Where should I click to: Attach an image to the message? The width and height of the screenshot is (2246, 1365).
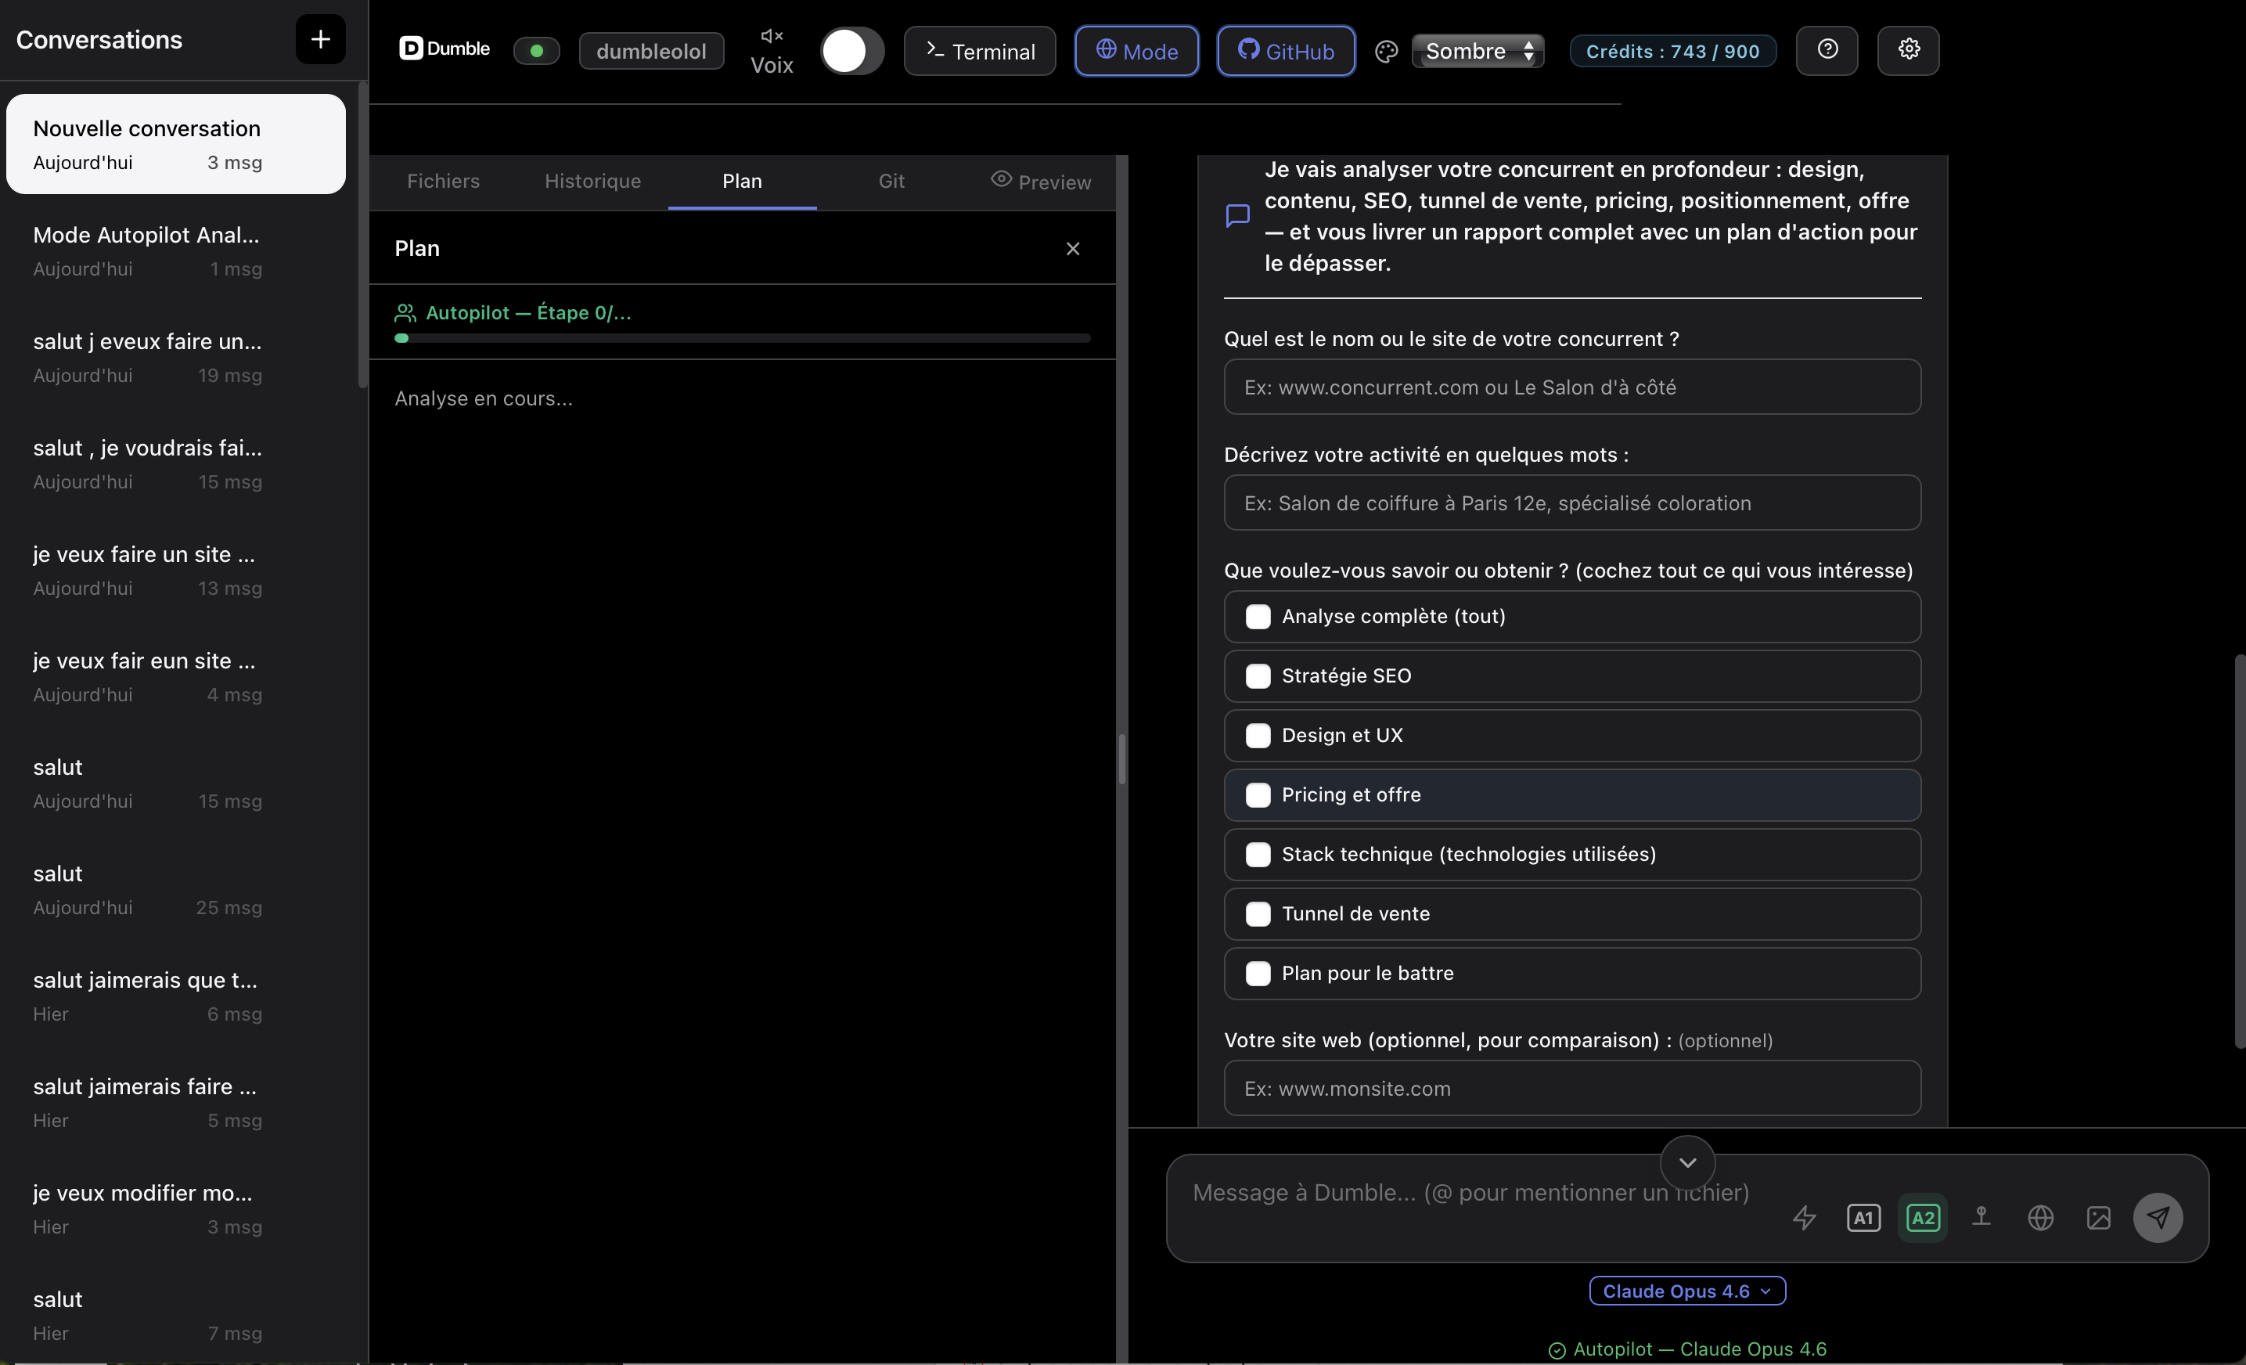coord(2098,1217)
